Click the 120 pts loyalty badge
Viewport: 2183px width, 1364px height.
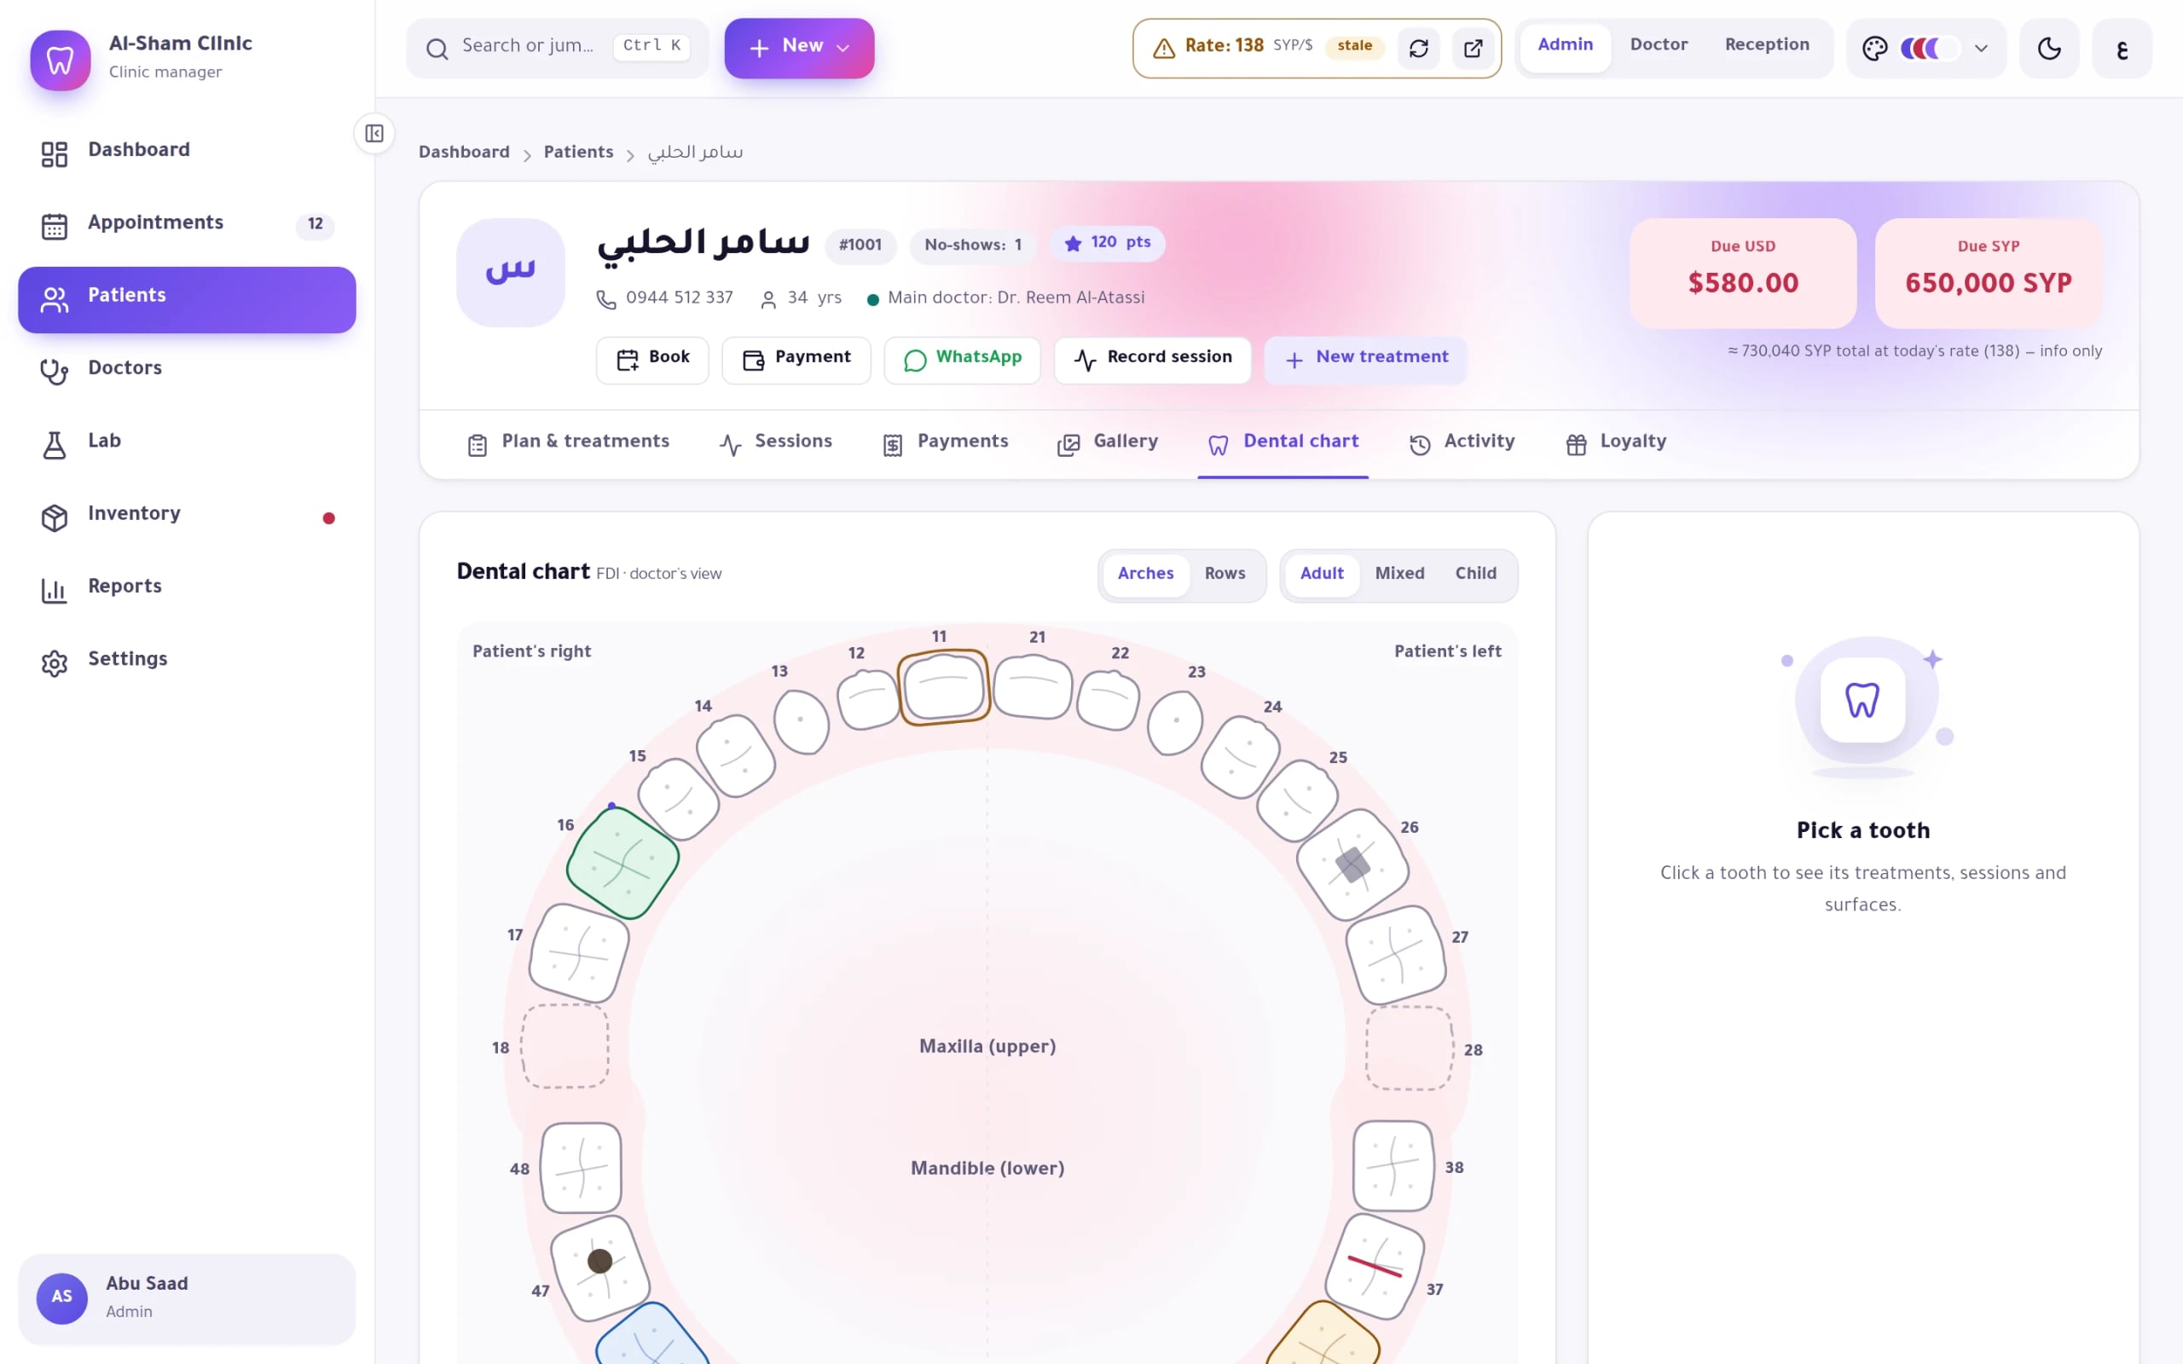1107,243
